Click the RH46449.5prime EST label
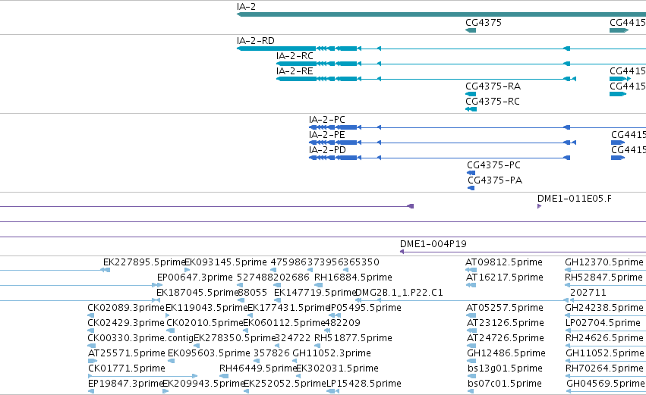This screenshot has height=395, width=646. (258, 368)
